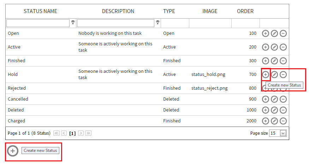
Task: Click the large plus icon below the table
Action: tap(13, 151)
